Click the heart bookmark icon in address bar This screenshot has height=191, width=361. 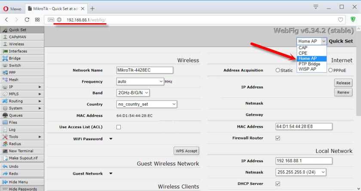click(x=341, y=20)
